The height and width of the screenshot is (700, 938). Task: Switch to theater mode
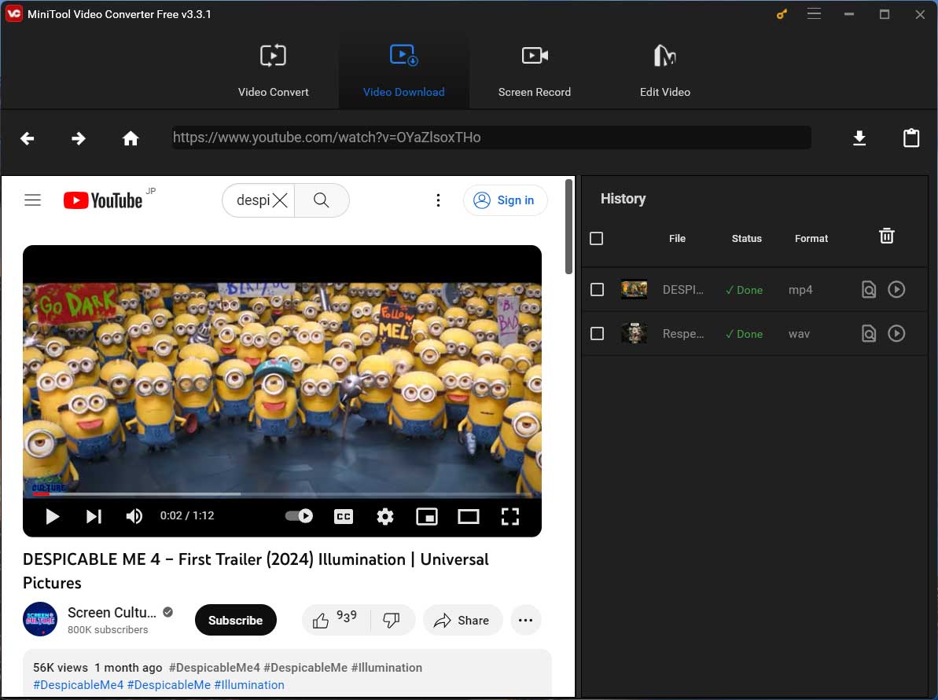tap(469, 516)
